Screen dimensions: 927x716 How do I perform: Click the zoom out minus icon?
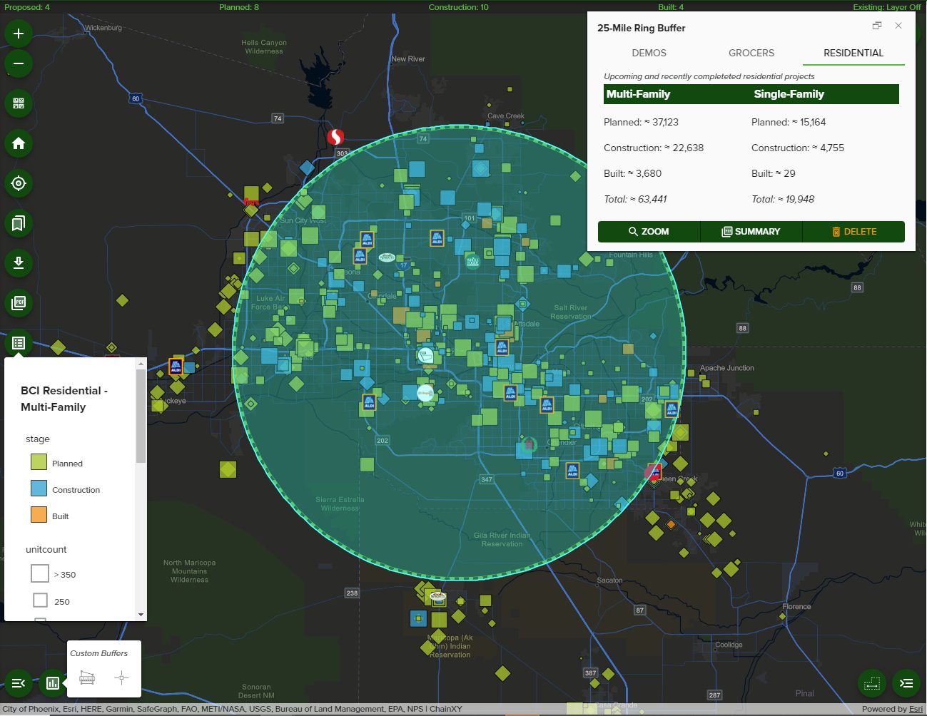(18, 63)
